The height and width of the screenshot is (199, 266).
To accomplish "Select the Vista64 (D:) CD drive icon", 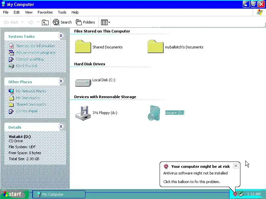I will tap(154, 113).
